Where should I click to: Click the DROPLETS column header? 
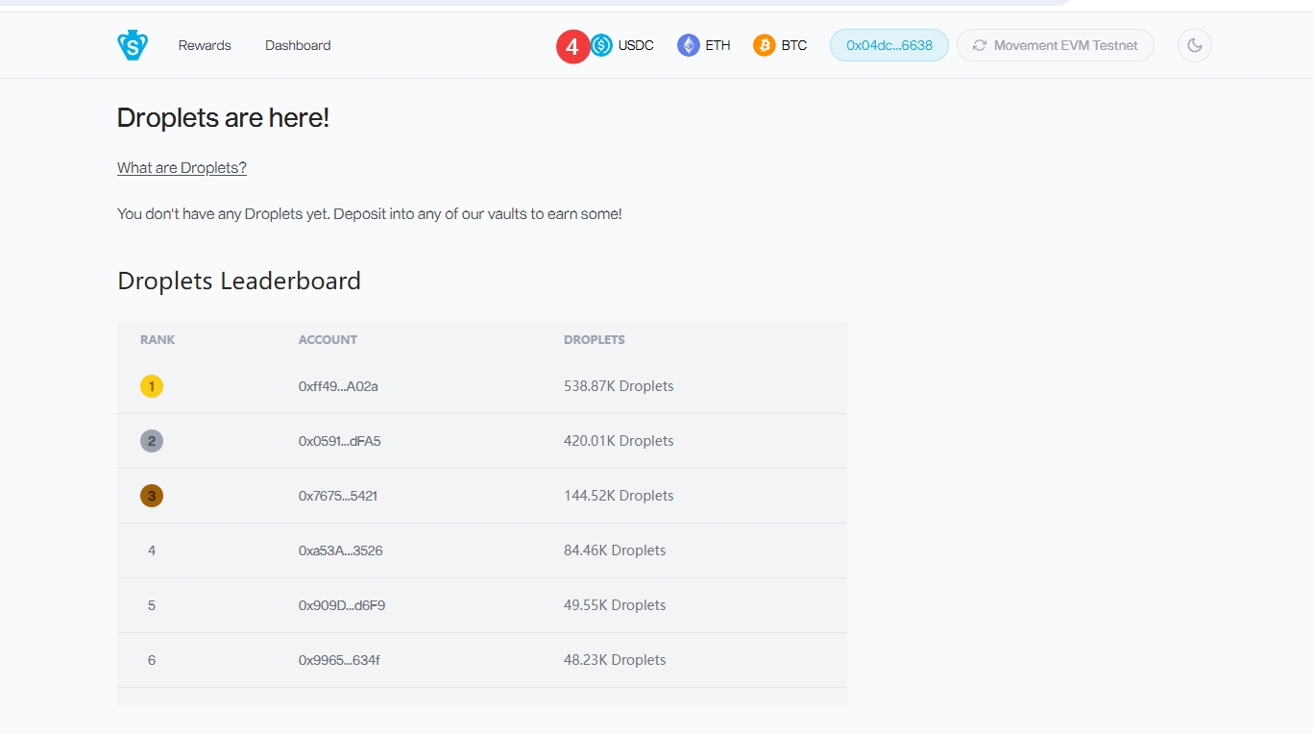(594, 340)
